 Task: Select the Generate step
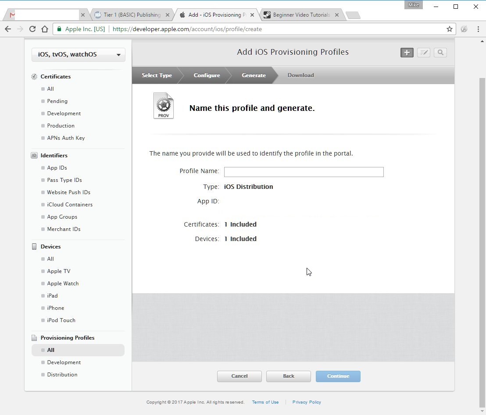pyautogui.click(x=254, y=75)
